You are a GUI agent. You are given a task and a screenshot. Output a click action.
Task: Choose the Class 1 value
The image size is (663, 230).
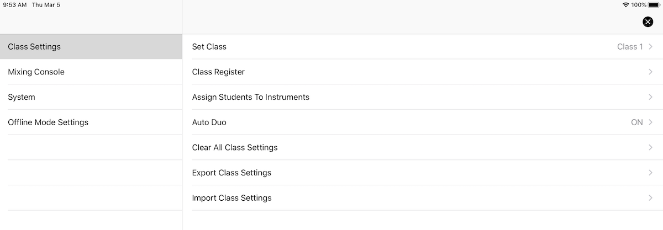click(x=630, y=47)
